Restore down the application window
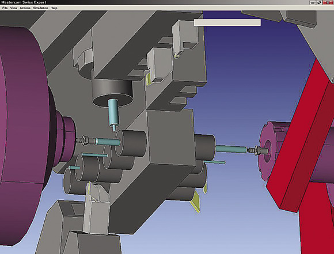The width and height of the screenshot is (334, 254). (x=319, y=2)
